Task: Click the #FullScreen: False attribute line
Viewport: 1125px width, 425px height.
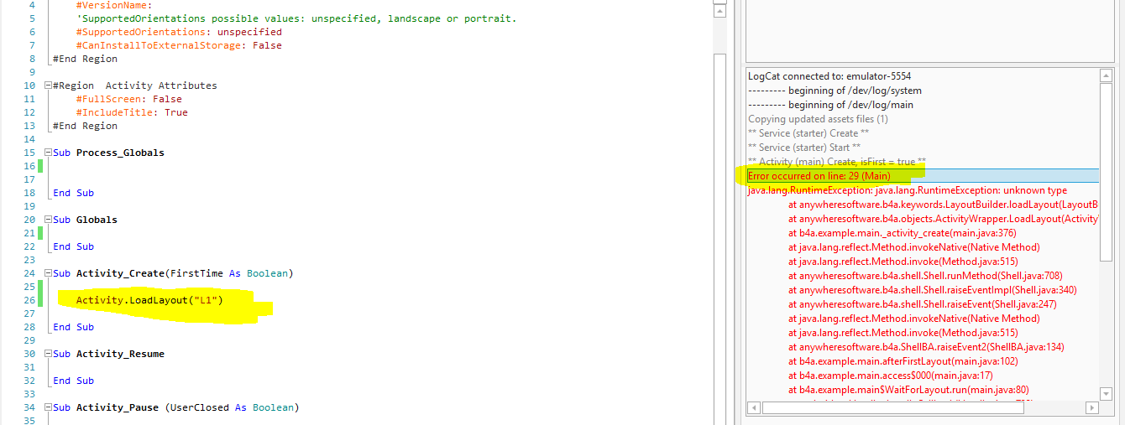Action: point(128,99)
